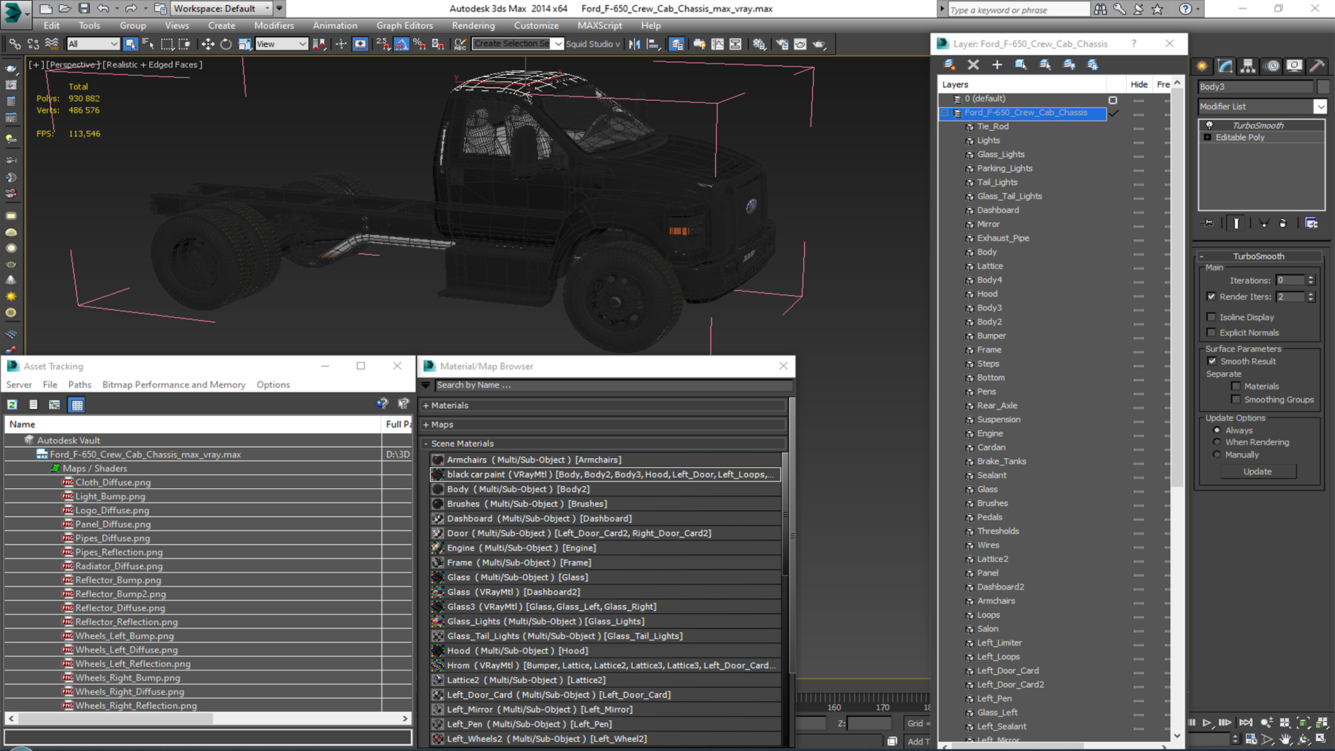Open the Modifier List dropdown
1335x751 pixels.
pyautogui.click(x=1320, y=106)
